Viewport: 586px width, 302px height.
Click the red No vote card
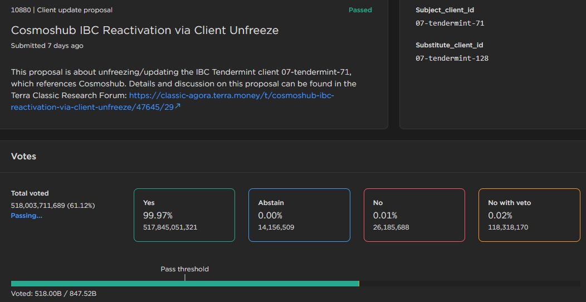coord(414,215)
